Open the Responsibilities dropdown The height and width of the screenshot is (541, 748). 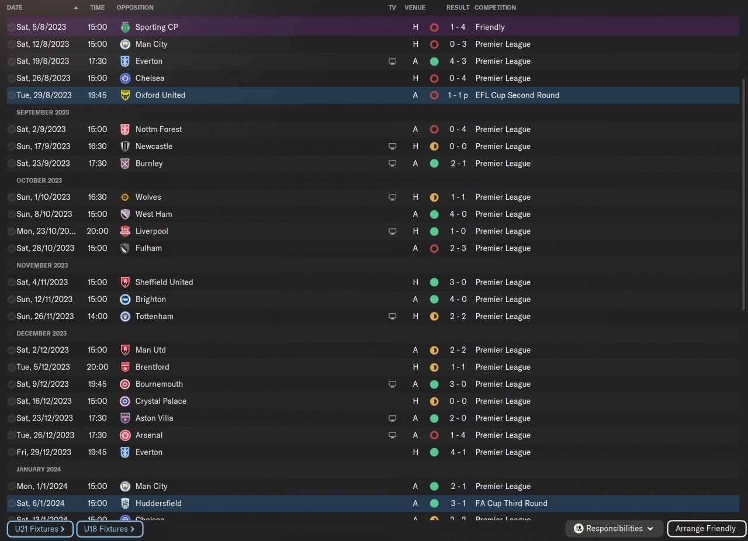[x=614, y=529]
